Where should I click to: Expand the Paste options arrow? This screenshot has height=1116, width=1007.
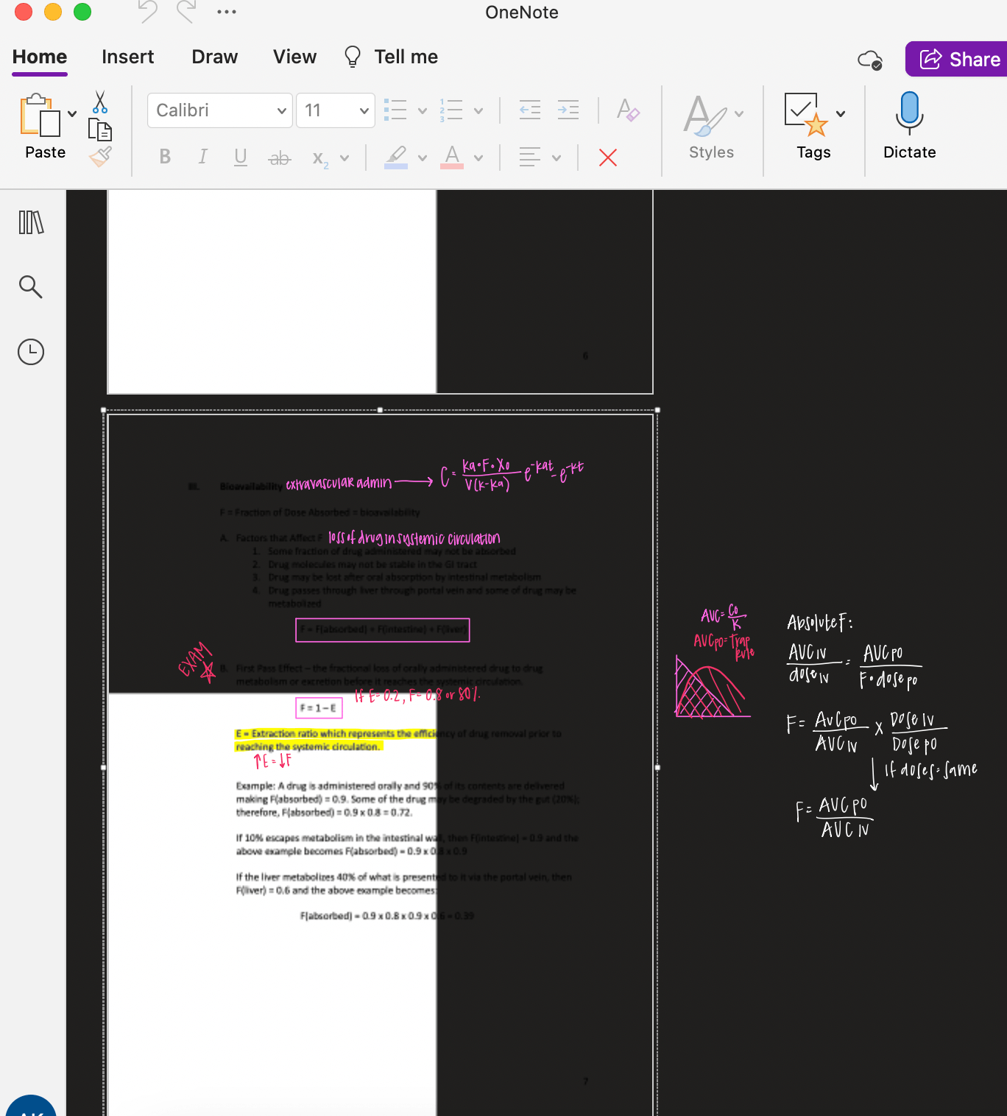click(72, 113)
